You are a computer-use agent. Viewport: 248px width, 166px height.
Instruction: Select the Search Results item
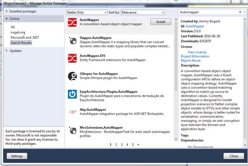point(21,43)
